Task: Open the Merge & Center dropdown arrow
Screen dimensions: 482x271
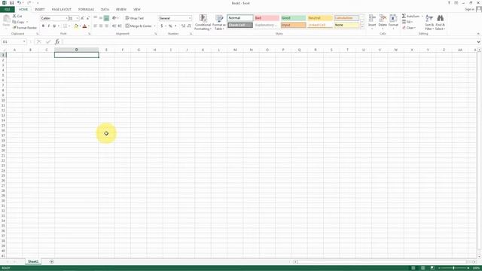Action: coord(154,26)
